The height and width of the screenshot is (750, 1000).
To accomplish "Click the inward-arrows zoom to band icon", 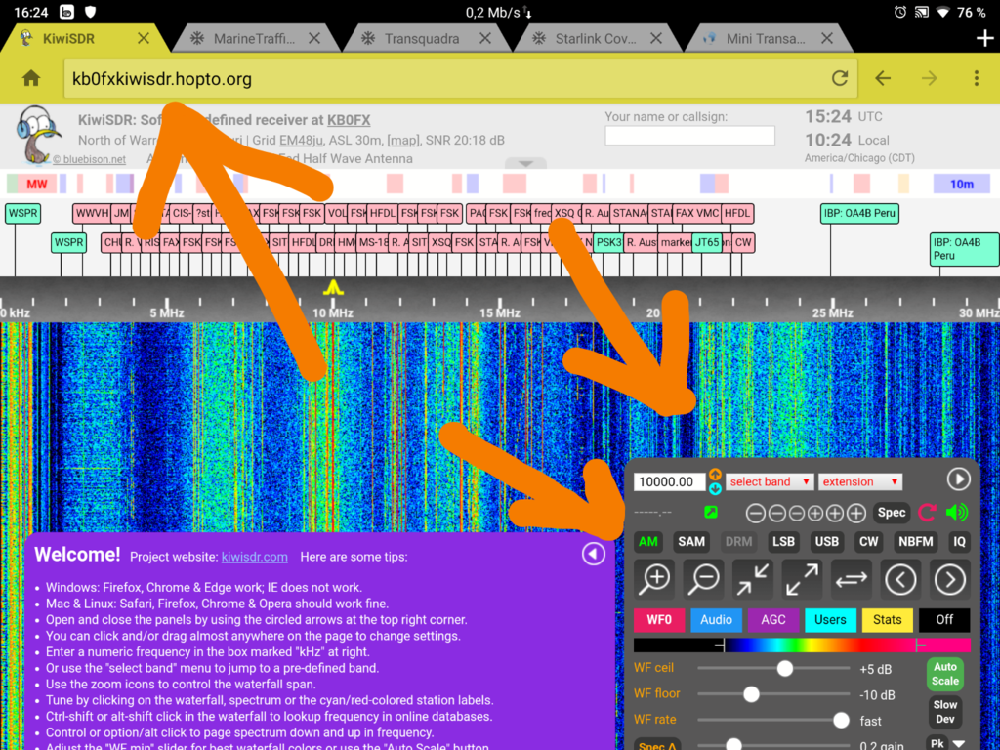I will coord(753,580).
